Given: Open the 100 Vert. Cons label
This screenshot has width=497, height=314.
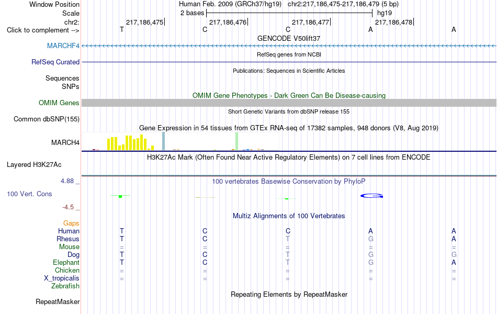Looking at the screenshot, I should pos(29,194).
